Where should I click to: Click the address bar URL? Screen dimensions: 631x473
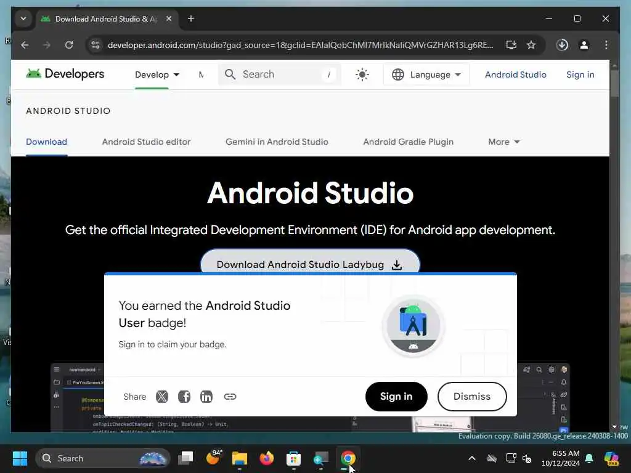click(x=300, y=45)
